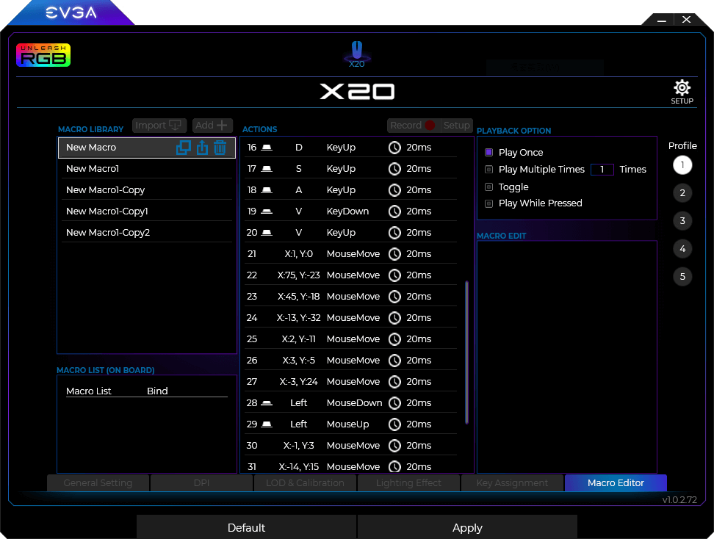Click keyboard key icon on row 17
714x539 pixels.
pyautogui.click(x=267, y=169)
